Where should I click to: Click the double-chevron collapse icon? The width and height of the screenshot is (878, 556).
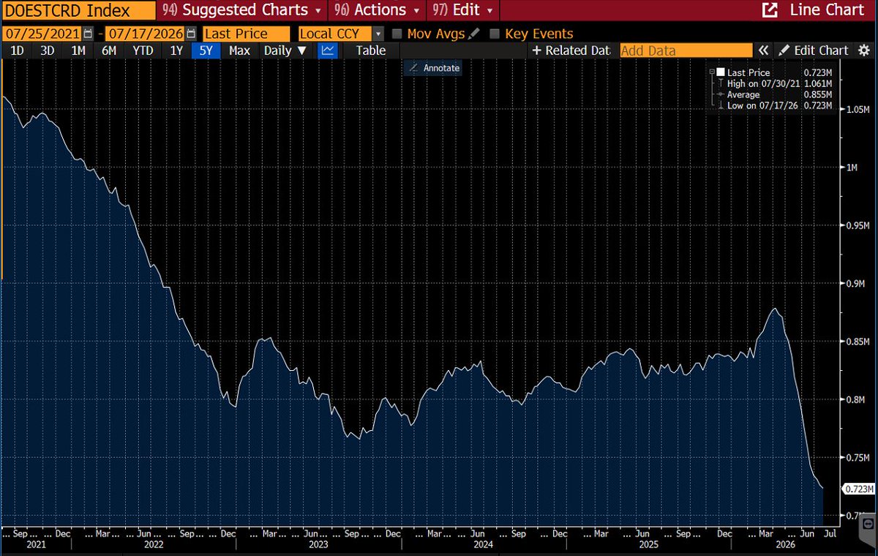coord(763,50)
